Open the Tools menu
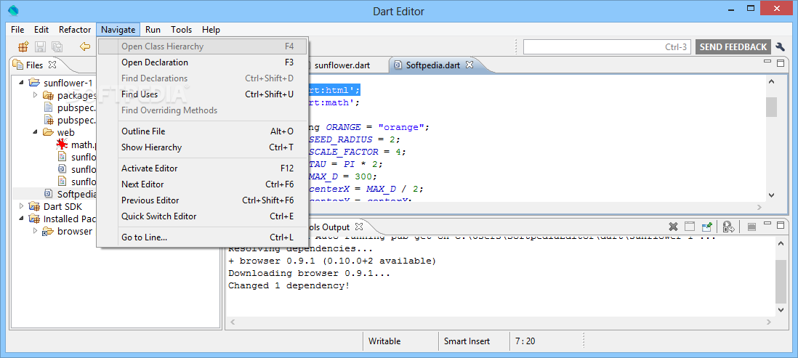 pyautogui.click(x=181, y=30)
